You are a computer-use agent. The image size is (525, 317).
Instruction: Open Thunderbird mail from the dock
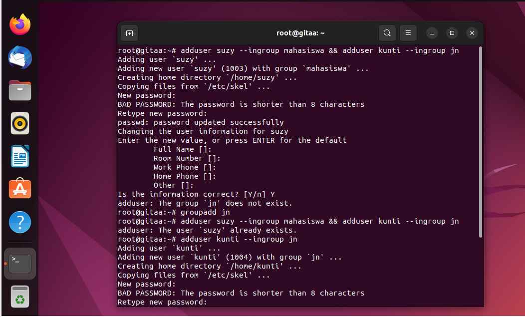coord(20,57)
